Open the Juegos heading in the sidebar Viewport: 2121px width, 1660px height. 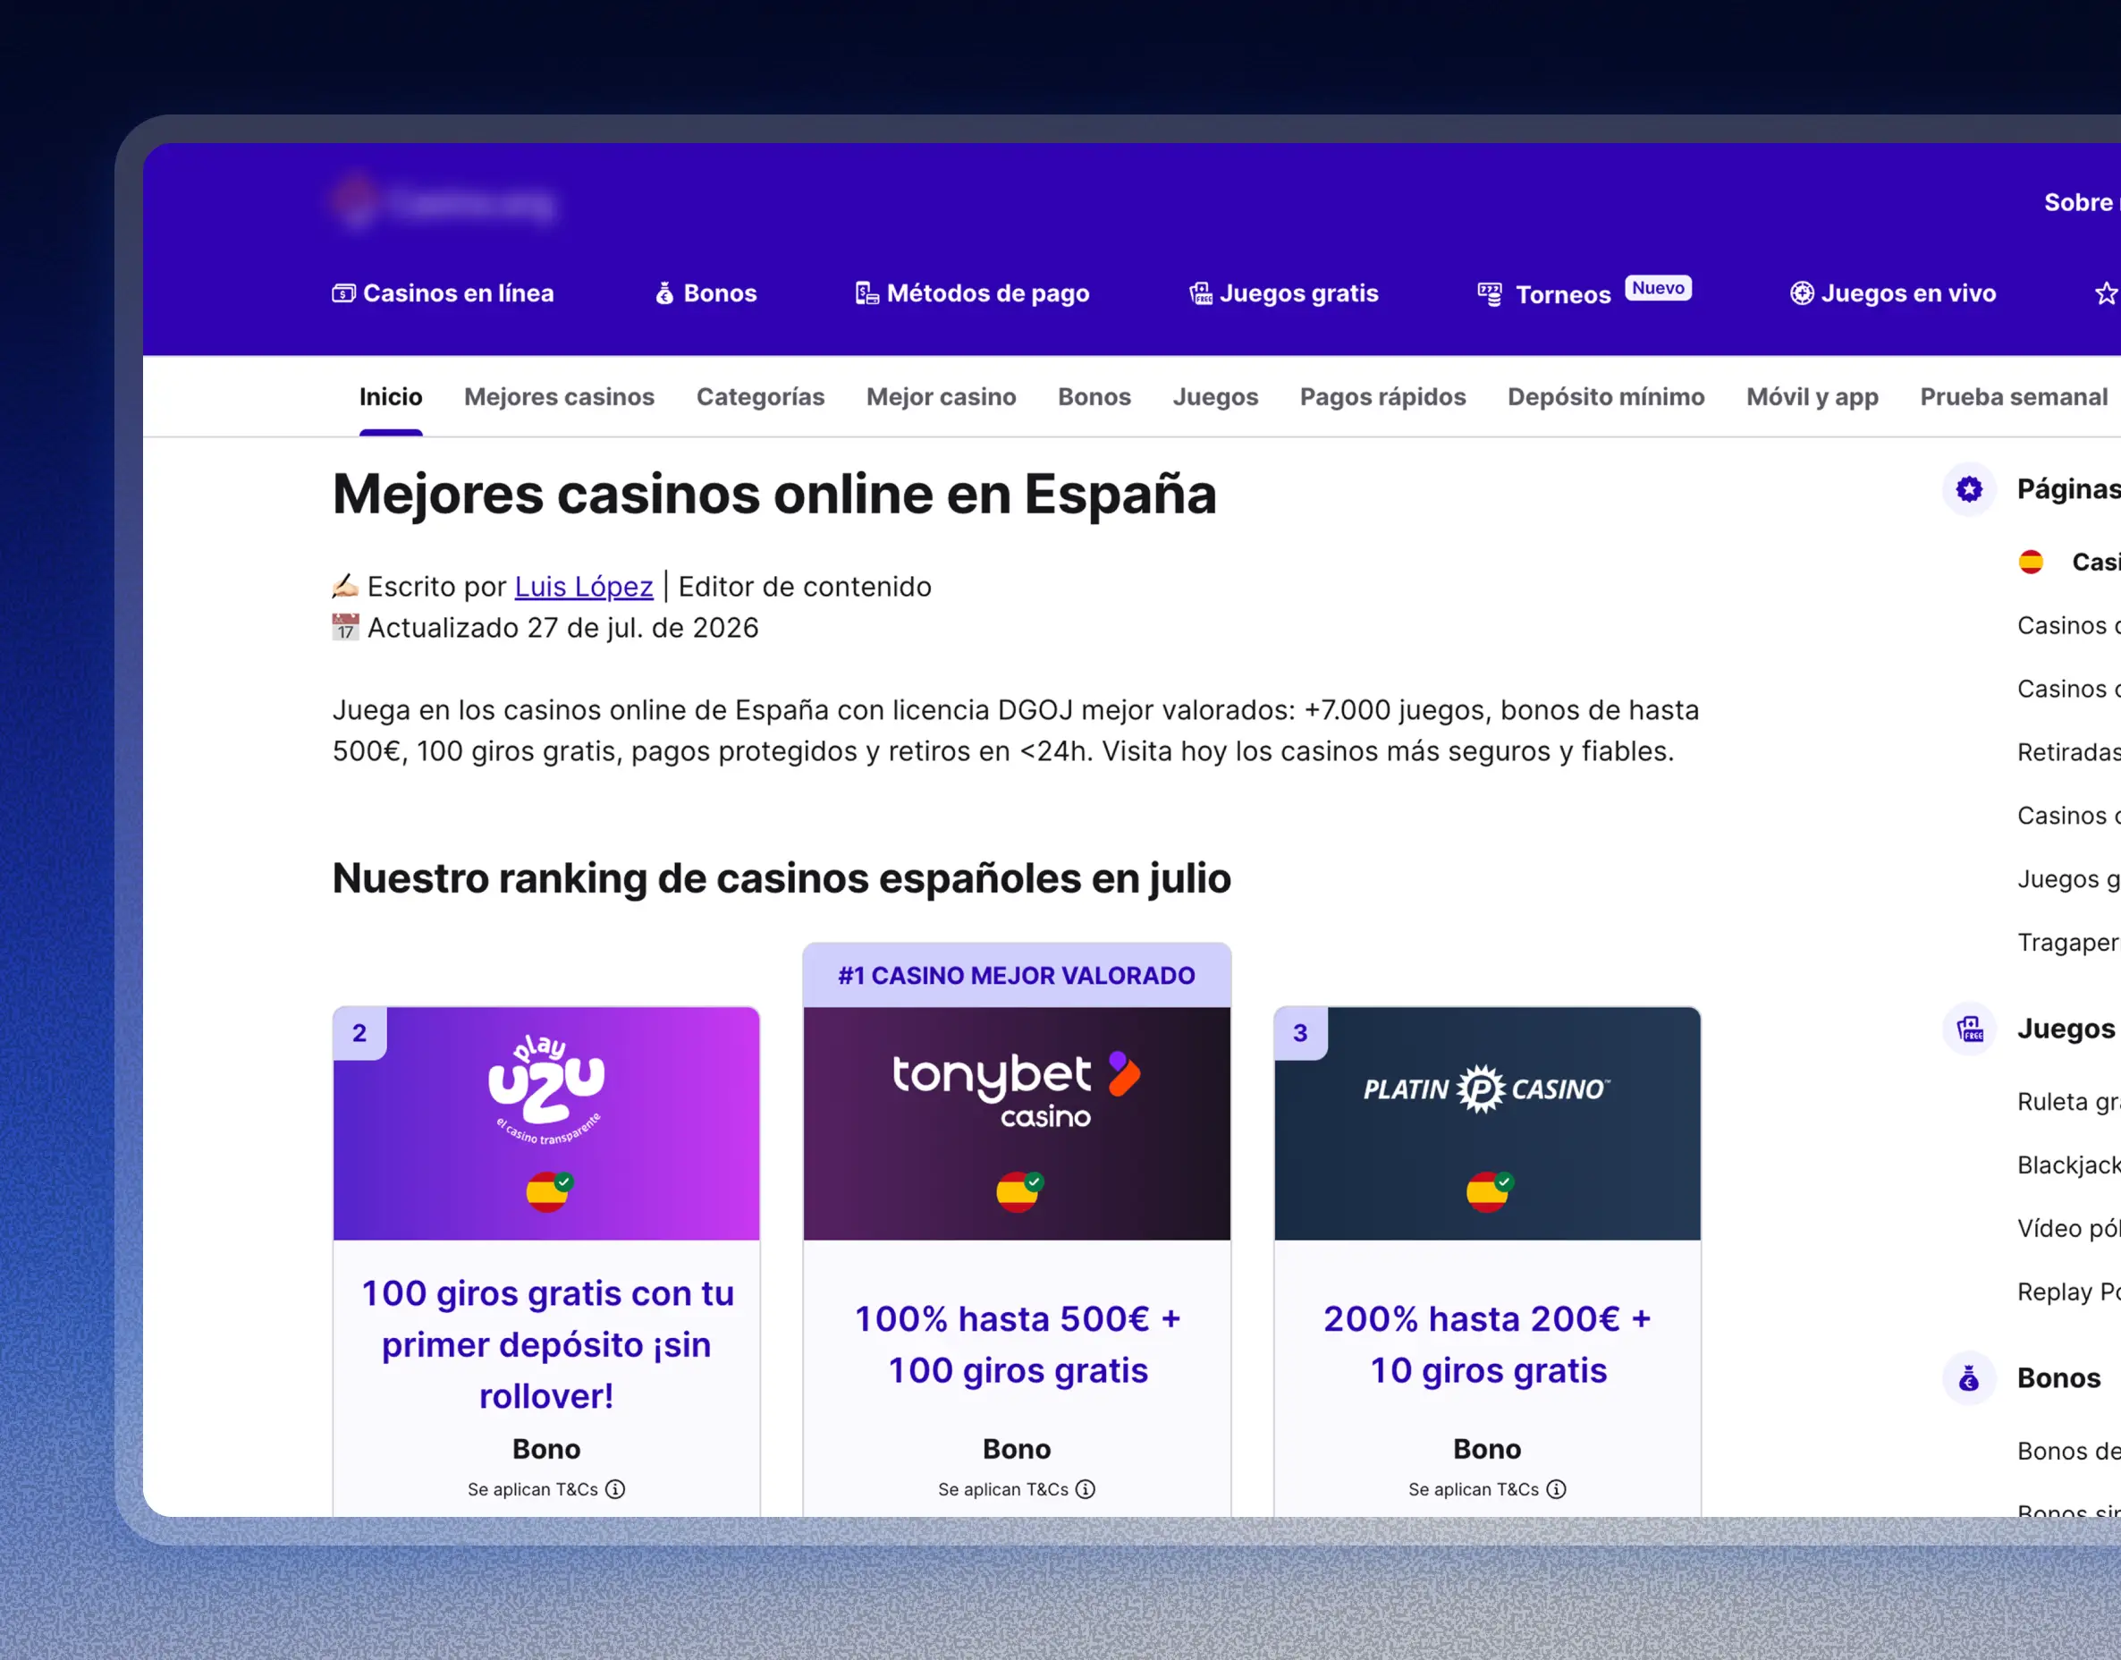pyautogui.click(x=2066, y=1029)
